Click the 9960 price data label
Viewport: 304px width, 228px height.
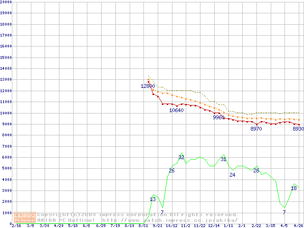point(218,117)
